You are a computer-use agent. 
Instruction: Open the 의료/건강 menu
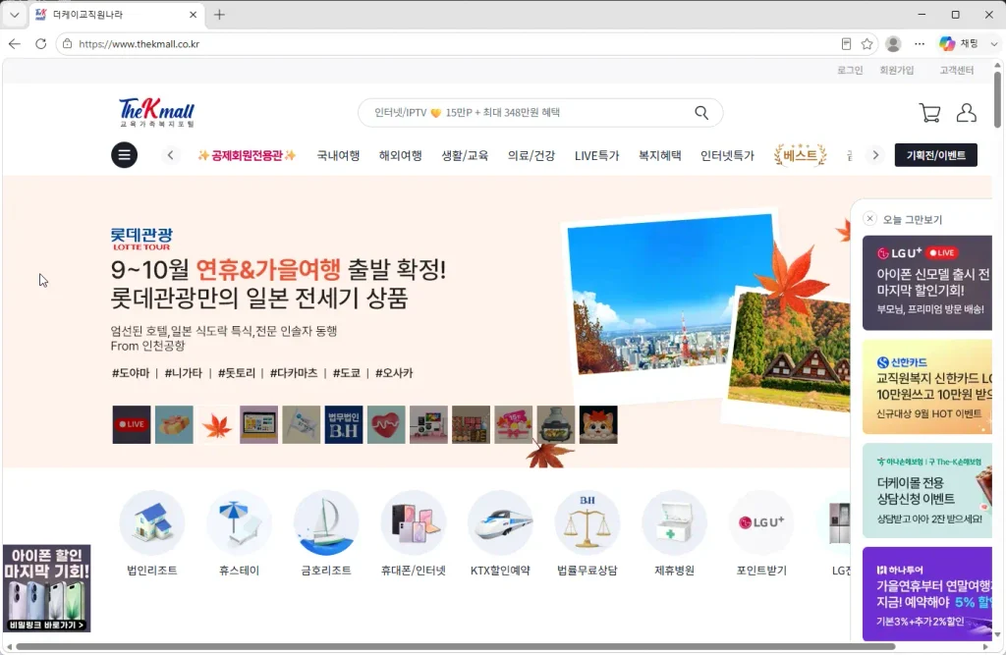[531, 155]
